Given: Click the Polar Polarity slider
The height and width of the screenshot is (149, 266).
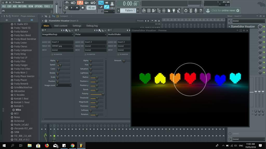Looking at the screenshot, I should [x=97, y=94].
